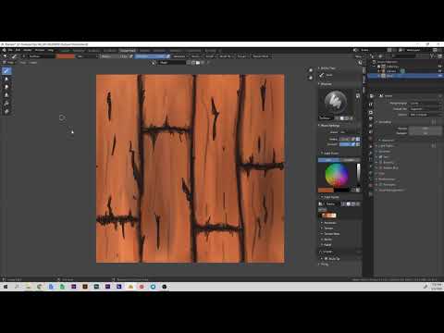This screenshot has height=333, width=444.
Task: Open Google Chrome from the taskbar
Action: [40, 287]
